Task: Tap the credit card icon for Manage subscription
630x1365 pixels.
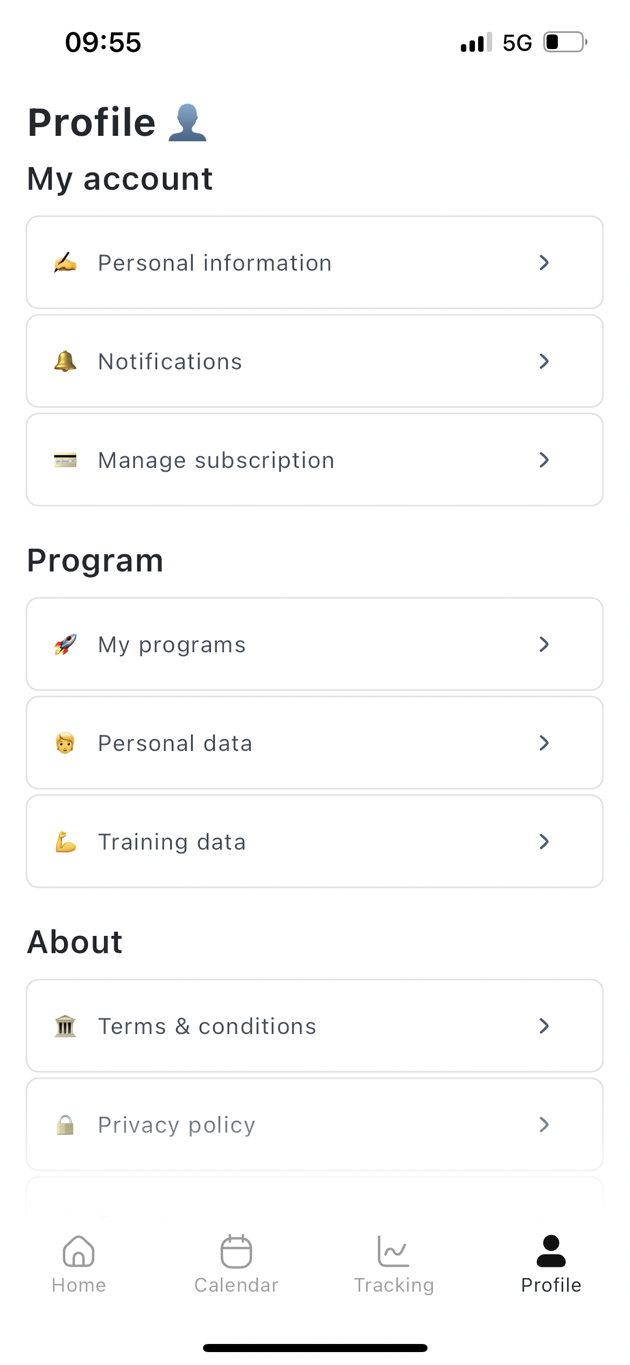Action: [65, 460]
